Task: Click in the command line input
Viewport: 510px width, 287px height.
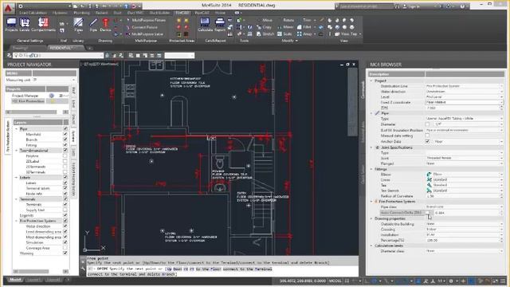Action: (x=222, y=271)
